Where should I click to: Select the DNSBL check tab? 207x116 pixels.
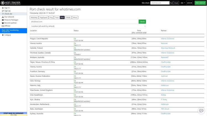pos(68,17)
